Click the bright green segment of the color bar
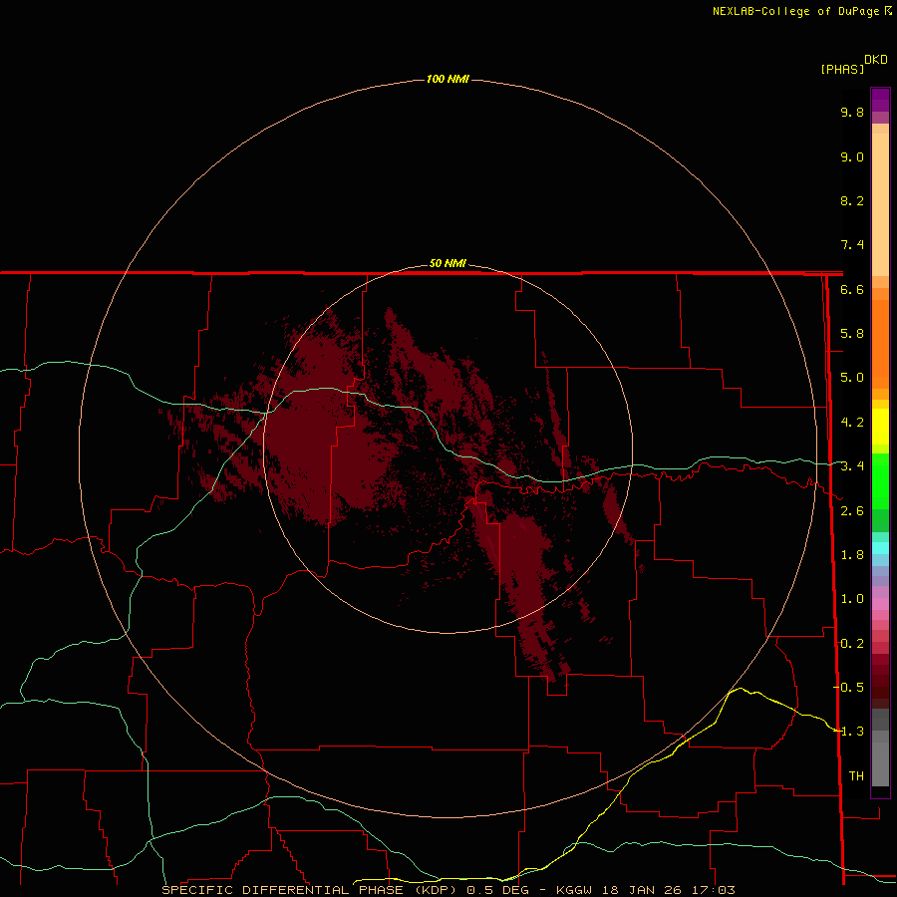The width and height of the screenshot is (897, 897). click(x=880, y=480)
